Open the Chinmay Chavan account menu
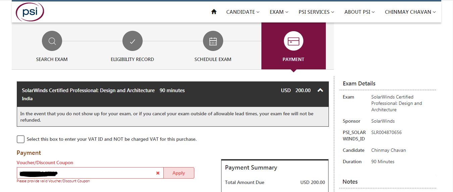Viewport: 453px width, 192px height. coord(410,12)
